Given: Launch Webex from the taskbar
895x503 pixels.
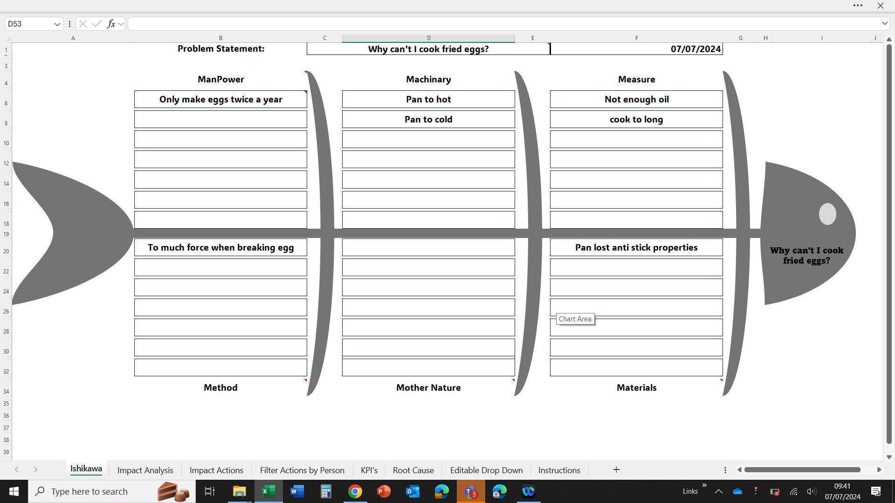Looking at the screenshot, I should [529, 491].
